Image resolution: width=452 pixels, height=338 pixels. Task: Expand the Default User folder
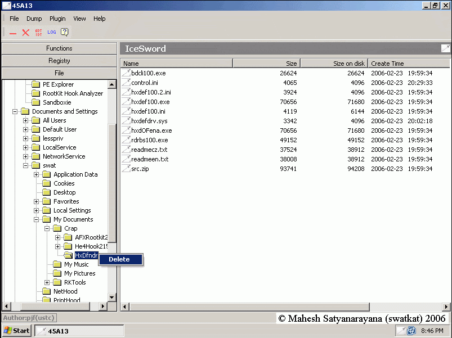(26, 129)
